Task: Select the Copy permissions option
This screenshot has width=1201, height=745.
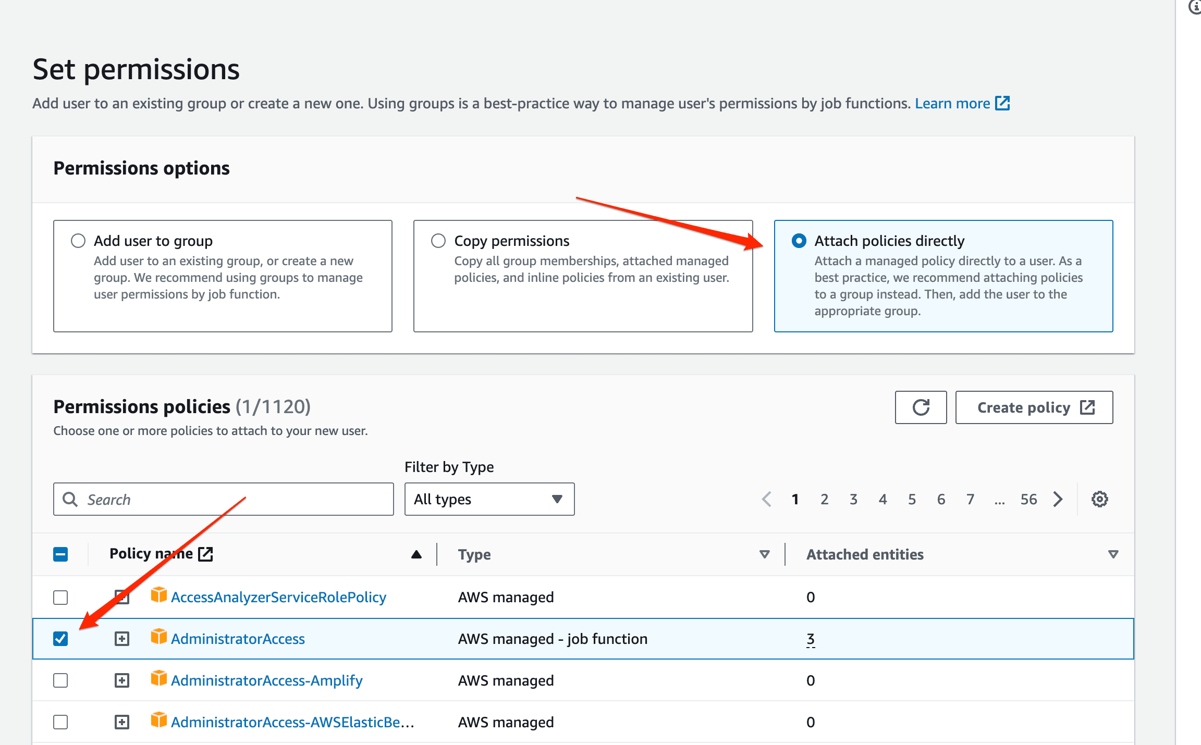Action: pos(438,241)
